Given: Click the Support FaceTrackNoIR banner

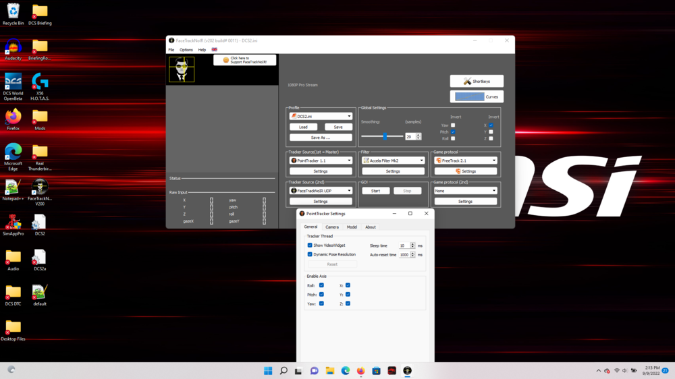Looking at the screenshot, I should [244, 60].
